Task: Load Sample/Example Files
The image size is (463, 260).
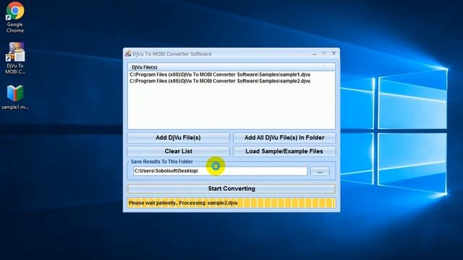Action: [x=284, y=151]
